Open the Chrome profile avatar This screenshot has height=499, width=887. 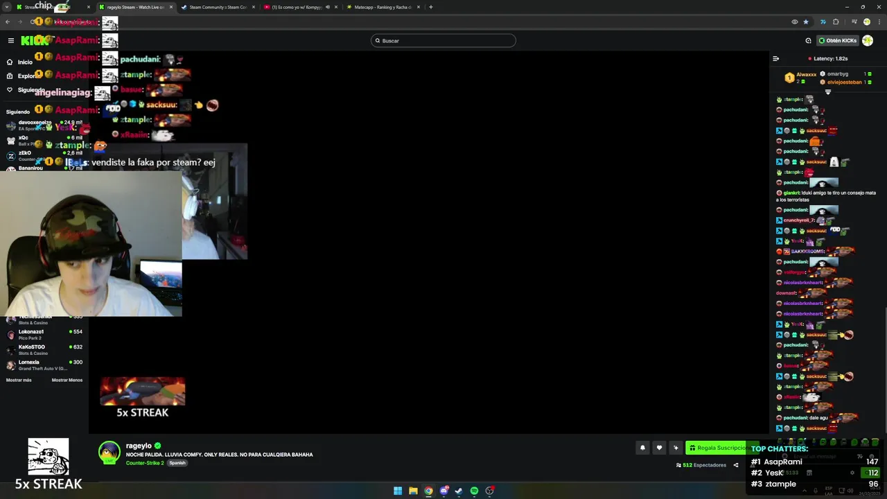tap(866, 22)
